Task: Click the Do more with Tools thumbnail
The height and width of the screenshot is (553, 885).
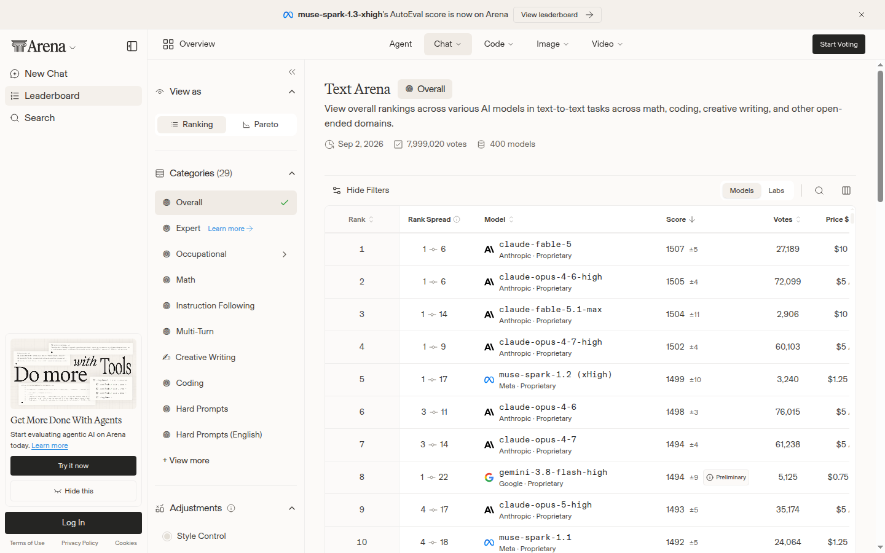Action: [x=73, y=374]
